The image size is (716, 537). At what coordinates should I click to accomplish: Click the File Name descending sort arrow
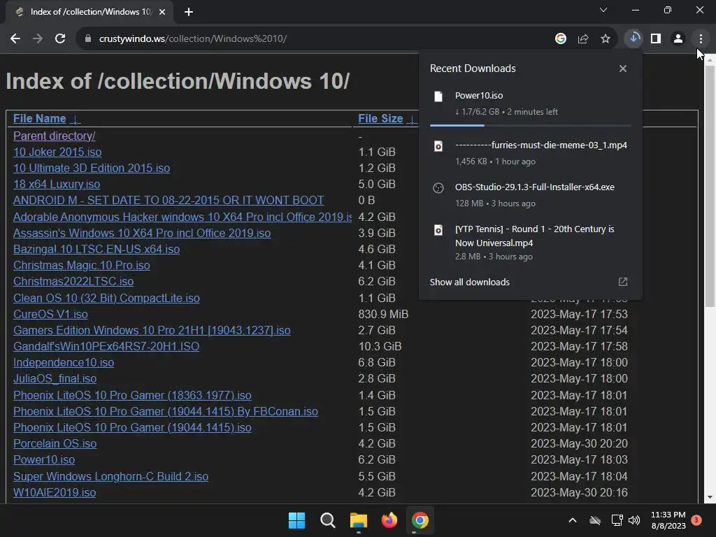click(x=76, y=120)
